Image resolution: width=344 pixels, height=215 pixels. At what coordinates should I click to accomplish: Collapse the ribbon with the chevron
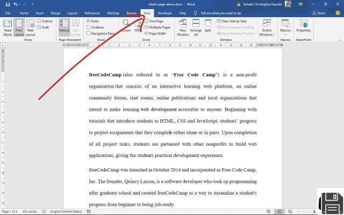pos(340,40)
